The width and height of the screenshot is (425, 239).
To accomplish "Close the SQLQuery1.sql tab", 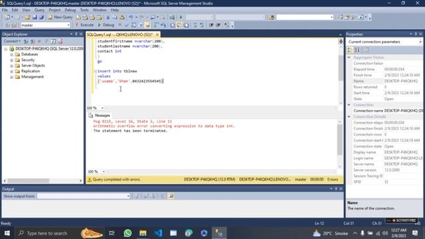I will point(157,35).
